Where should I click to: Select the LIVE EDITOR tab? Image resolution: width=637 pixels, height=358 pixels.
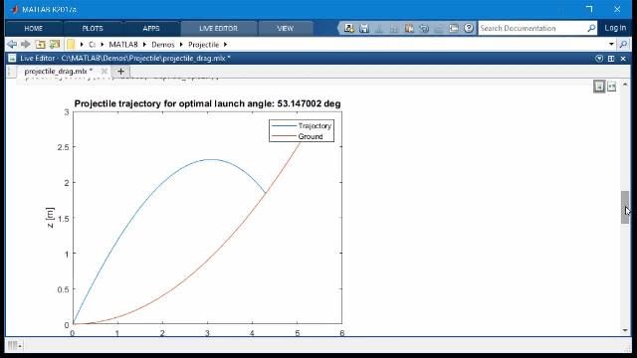(219, 29)
